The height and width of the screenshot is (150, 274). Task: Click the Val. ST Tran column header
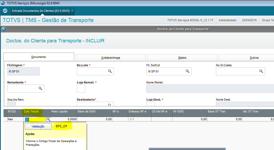point(258,113)
